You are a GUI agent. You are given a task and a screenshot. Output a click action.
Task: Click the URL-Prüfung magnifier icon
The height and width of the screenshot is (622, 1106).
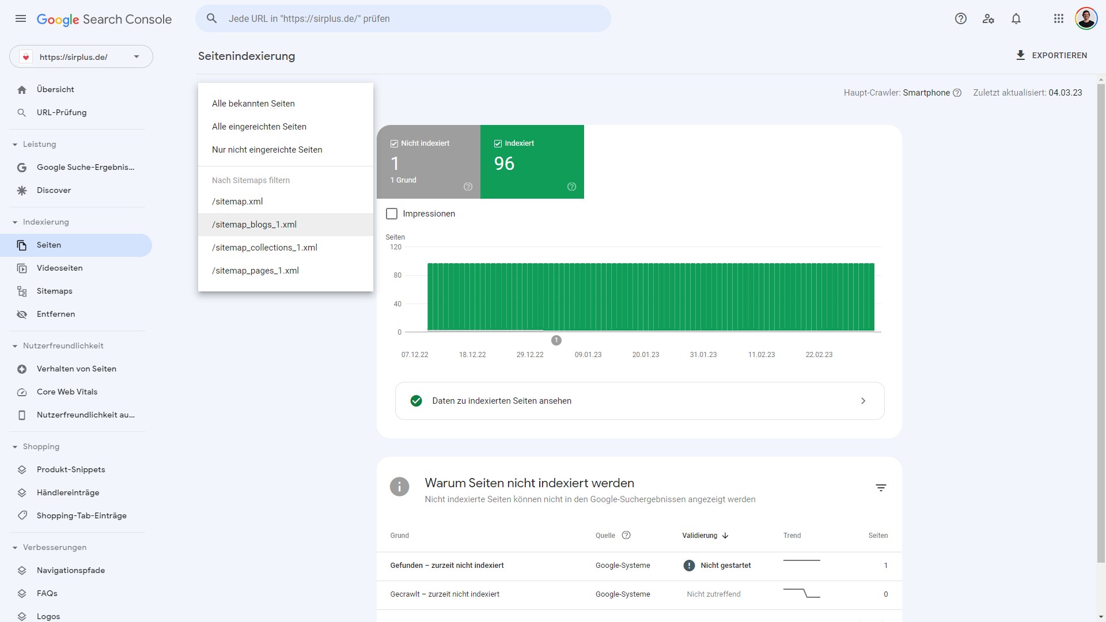click(22, 113)
